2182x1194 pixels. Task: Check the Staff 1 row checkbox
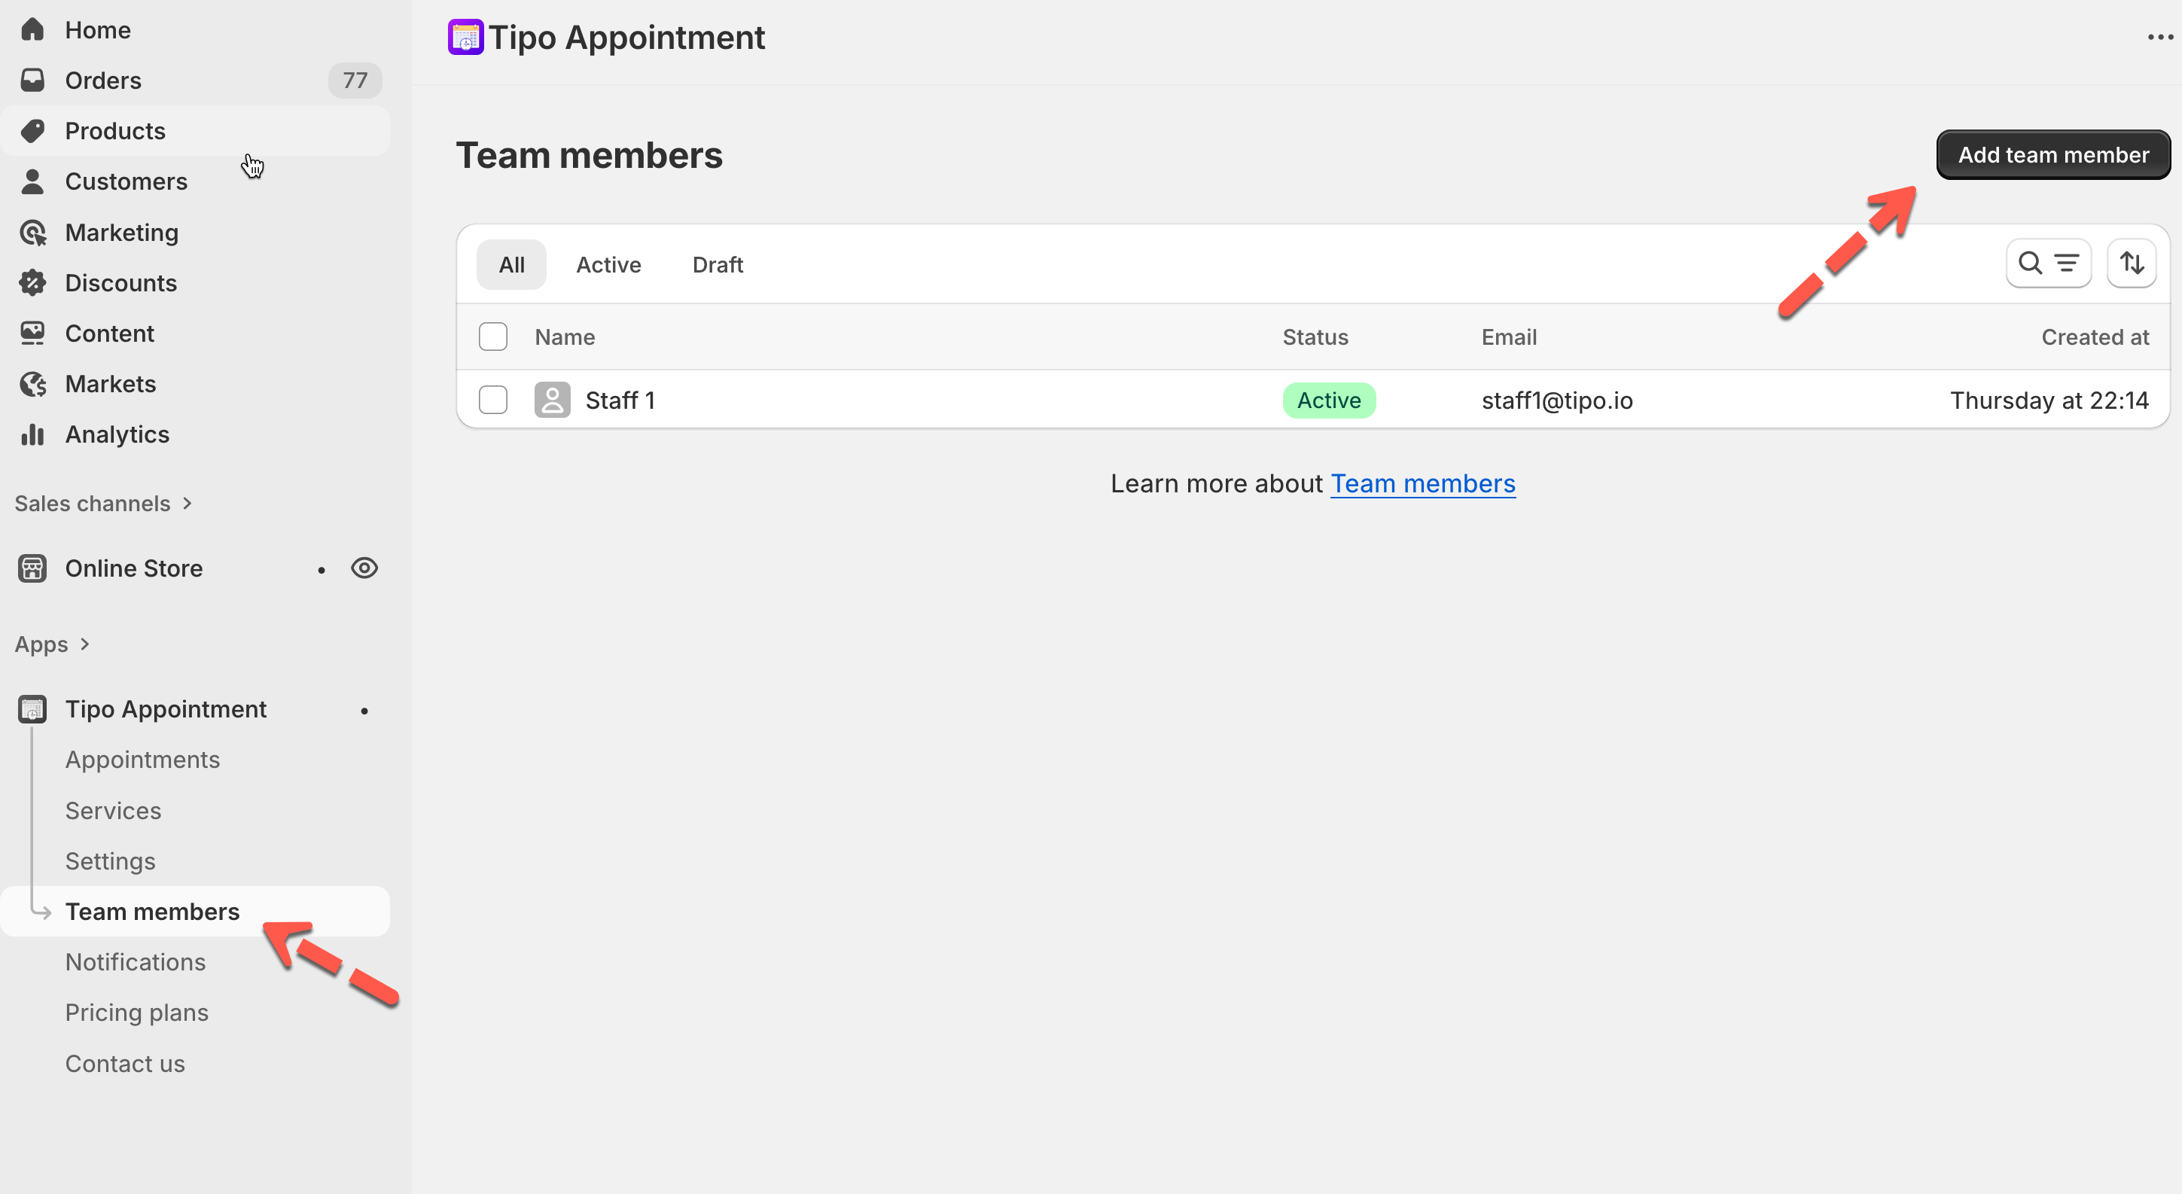[x=493, y=400]
